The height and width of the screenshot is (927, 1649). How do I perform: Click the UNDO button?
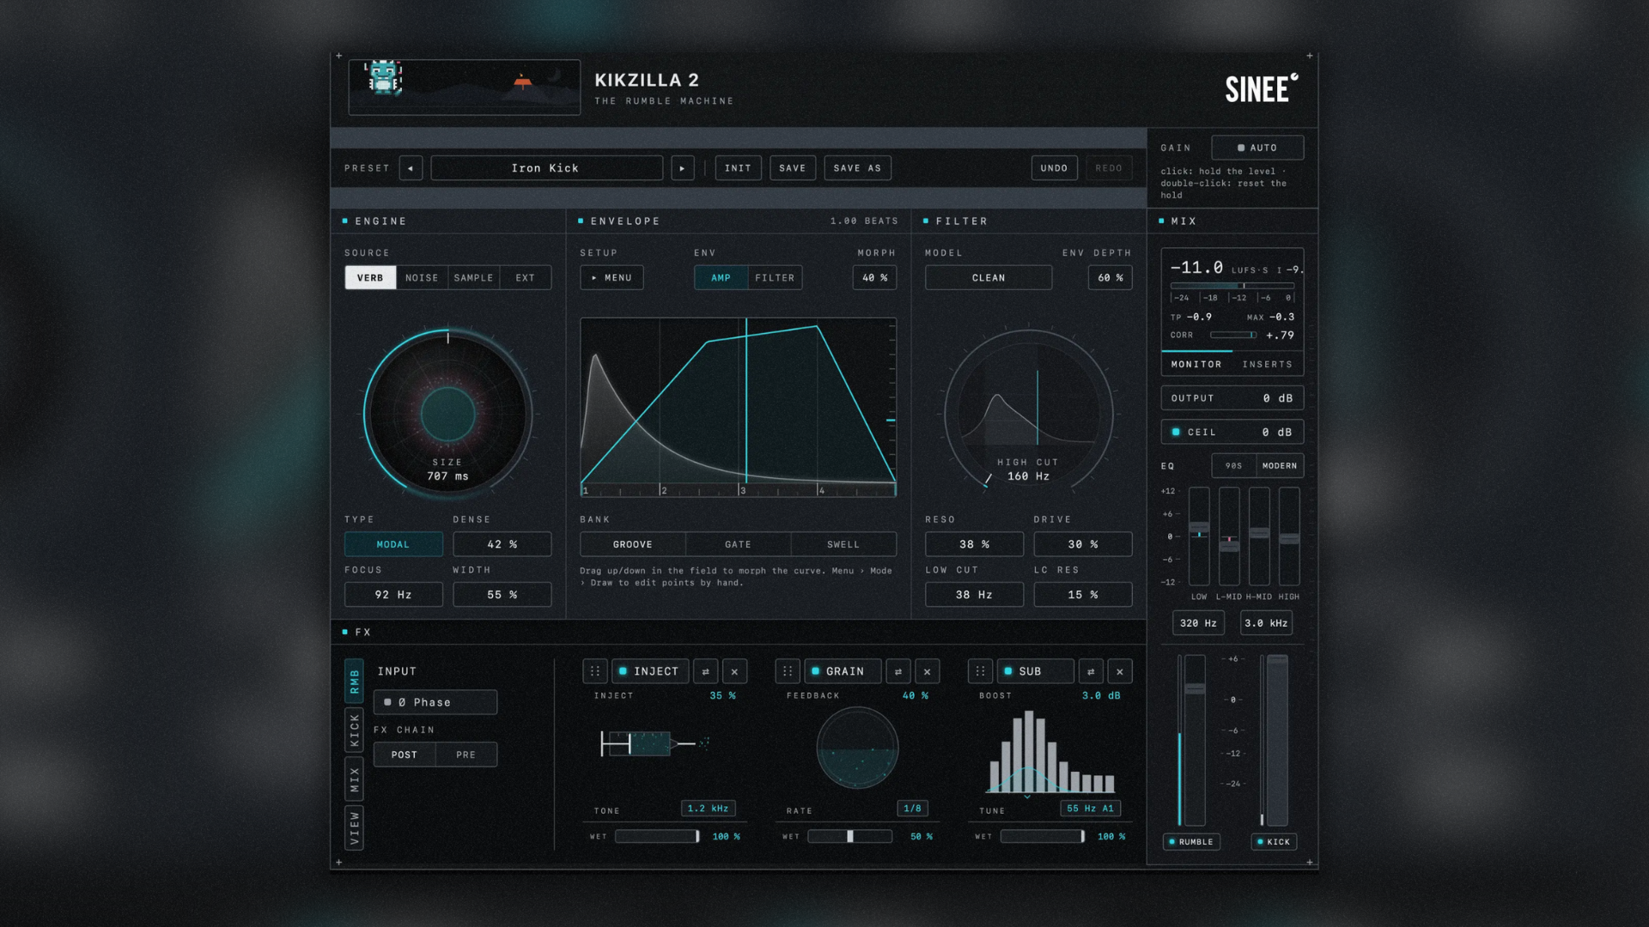[1054, 168]
